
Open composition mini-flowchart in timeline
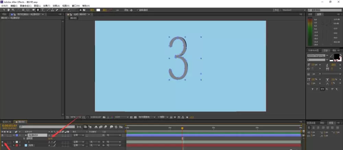[79, 127]
